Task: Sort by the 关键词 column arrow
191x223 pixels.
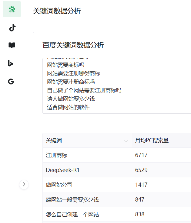Action: [x=126, y=141]
